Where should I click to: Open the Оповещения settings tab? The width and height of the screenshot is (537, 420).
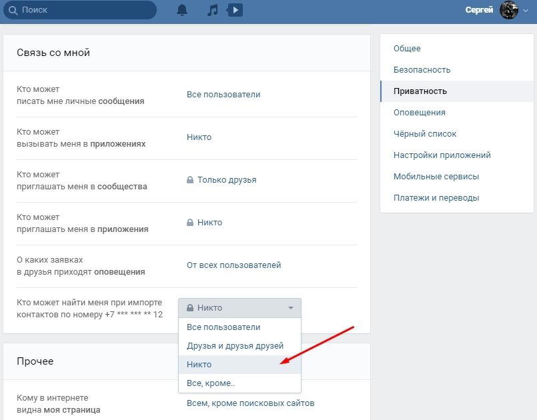coord(457,113)
